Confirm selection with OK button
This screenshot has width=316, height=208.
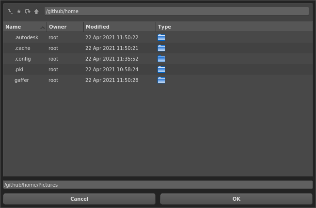pyautogui.click(x=237, y=199)
